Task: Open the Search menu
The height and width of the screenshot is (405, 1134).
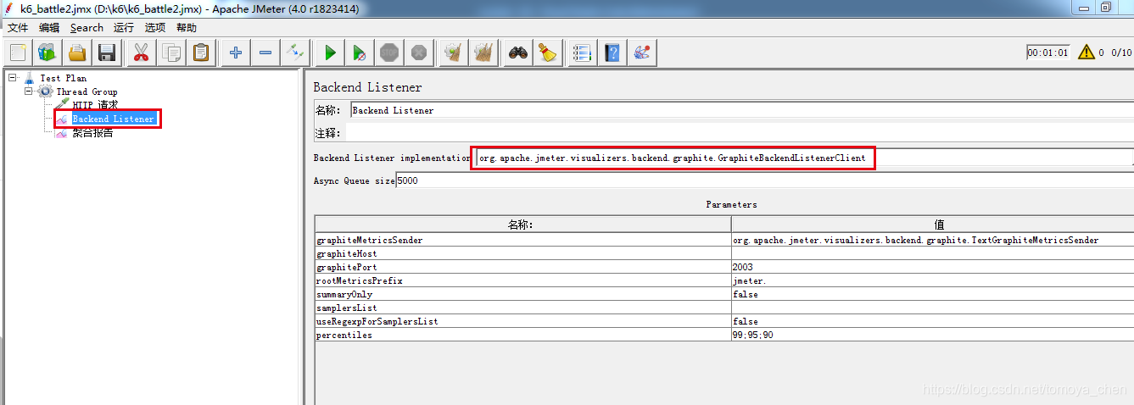Action: [87, 27]
